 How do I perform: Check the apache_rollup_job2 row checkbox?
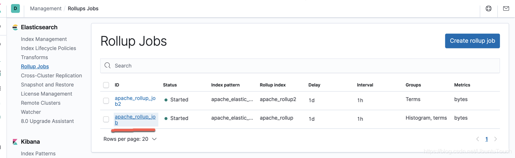106,101
